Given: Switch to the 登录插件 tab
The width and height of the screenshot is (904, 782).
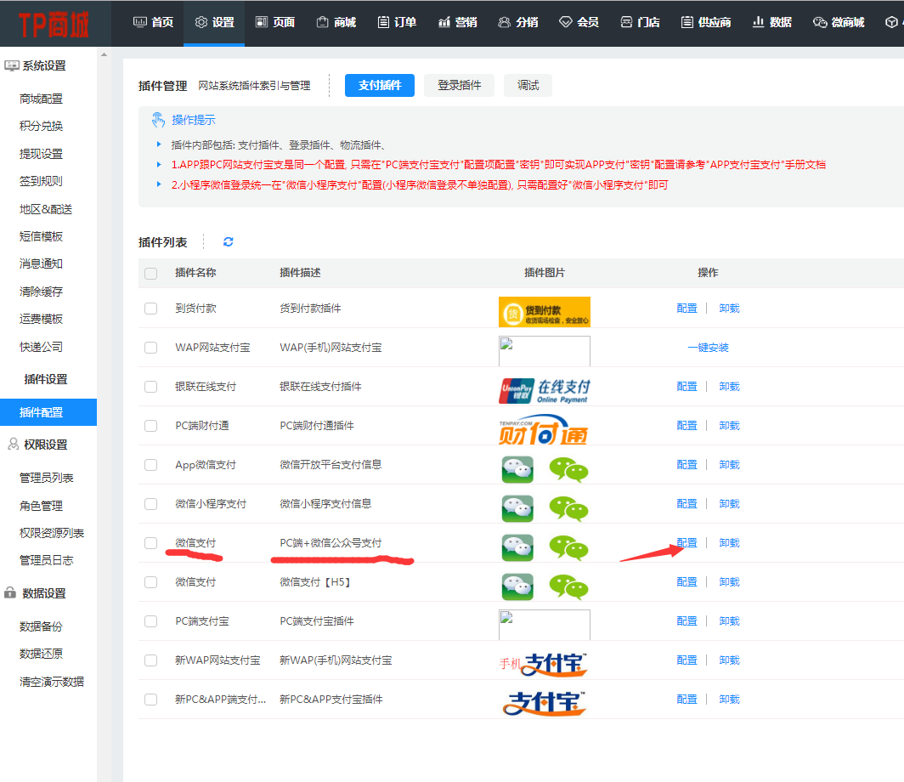Looking at the screenshot, I should 459,85.
